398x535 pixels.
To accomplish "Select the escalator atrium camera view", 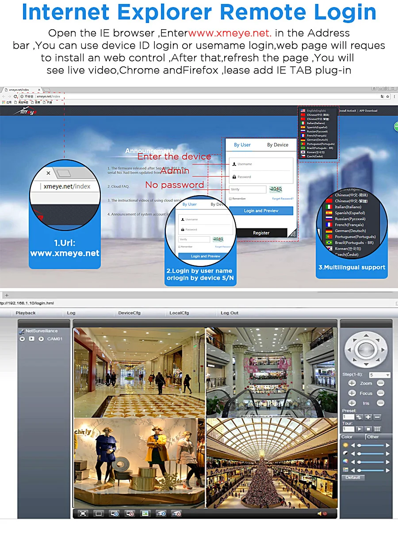I will click(272, 372).
